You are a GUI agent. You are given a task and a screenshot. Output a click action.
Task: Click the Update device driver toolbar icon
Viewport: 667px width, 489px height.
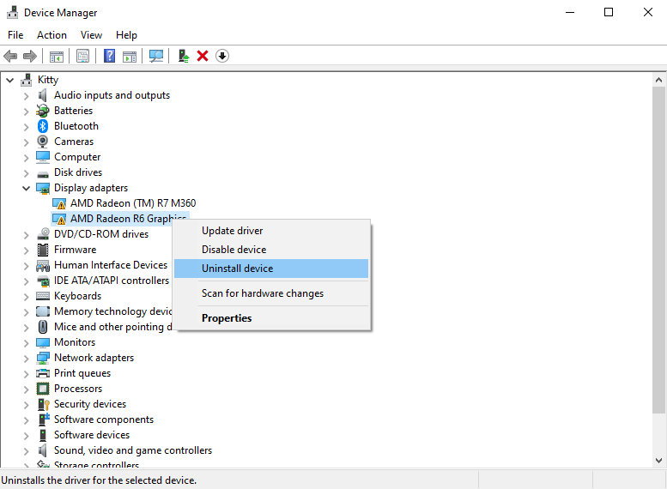[184, 56]
